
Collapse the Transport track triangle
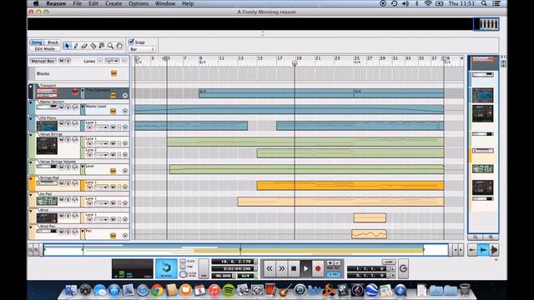[x=30, y=87]
